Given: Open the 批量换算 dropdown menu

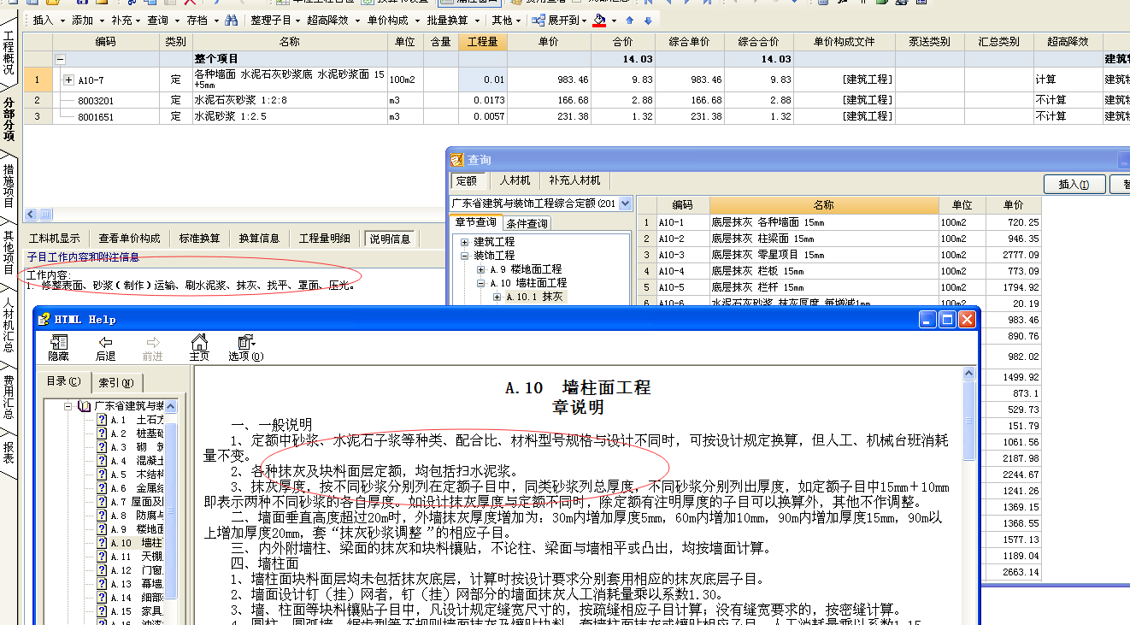Looking at the screenshot, I should (x=452, y=20).
